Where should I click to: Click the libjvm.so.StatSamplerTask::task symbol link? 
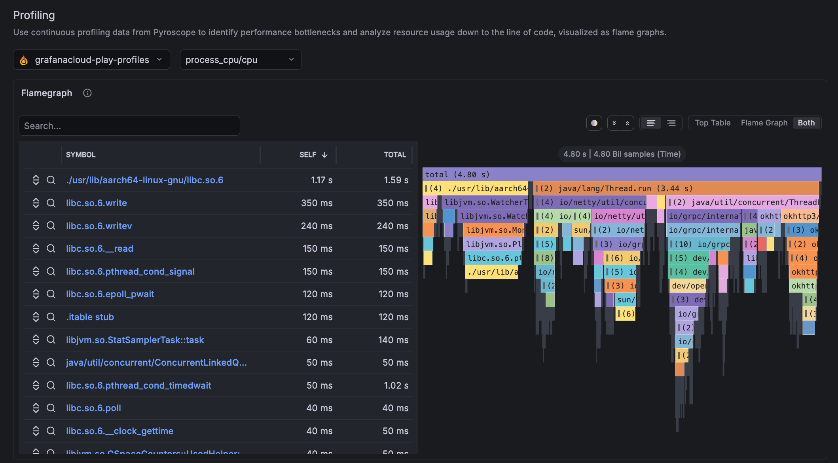coord(135,340)
